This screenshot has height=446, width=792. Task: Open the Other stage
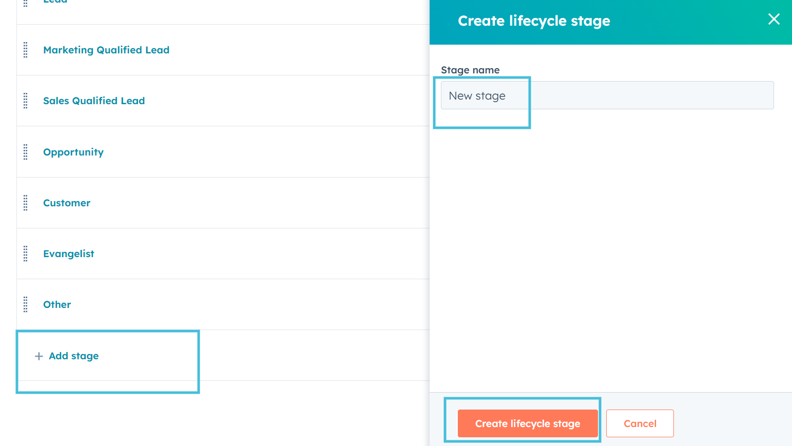click(56, 304)
